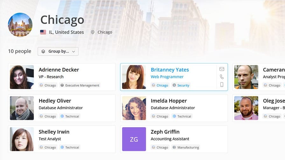Image resolution: width=285 pixels, height=160 pixels.
Task: Click Chicago tag on Imelda Hopper card
Action: point(160,116)
